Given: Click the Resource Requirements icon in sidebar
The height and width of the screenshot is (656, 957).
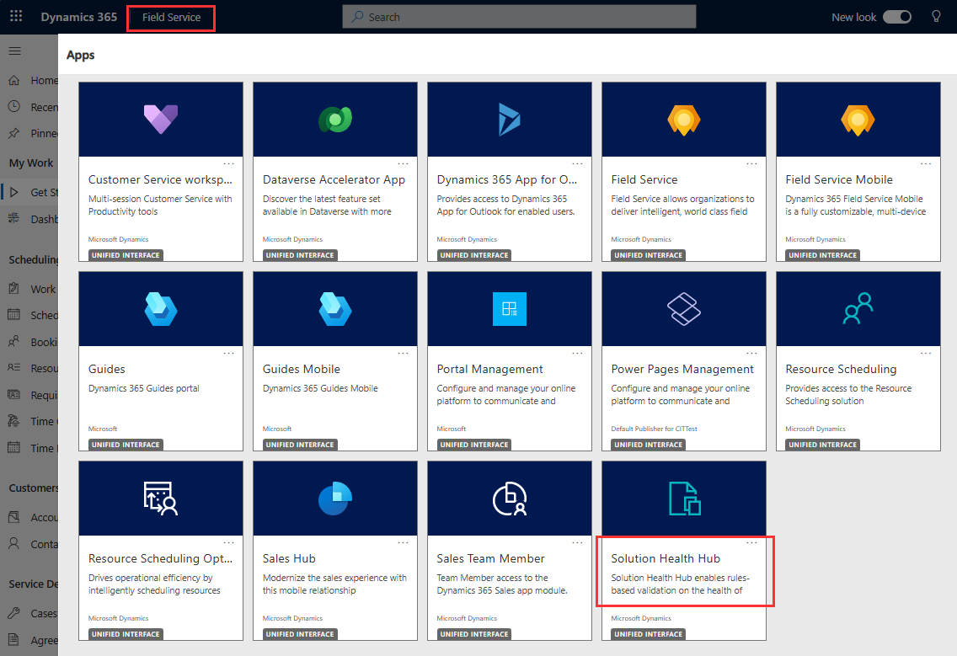Looking at the screenshot, I should click(14, 368).
